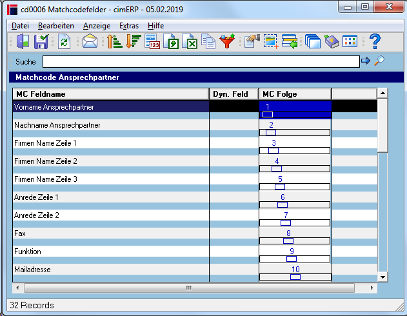The image size is (407, 316).
Task: Click the exit door icon in toolbar
Action: point(23,41)
